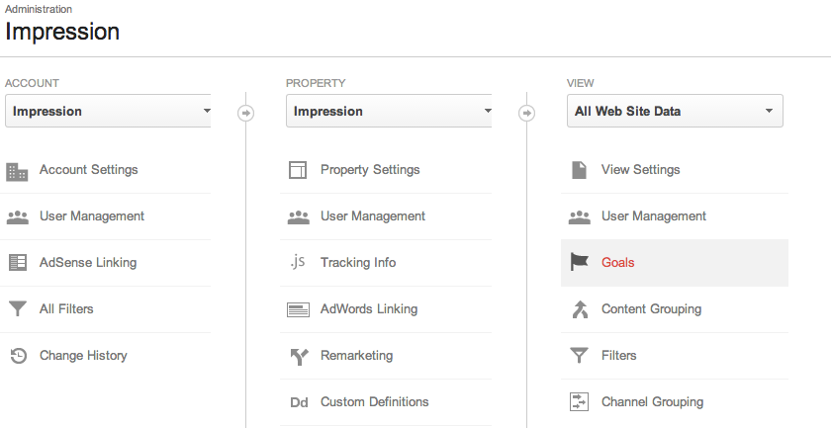Open the Property selector dropdown

pyautogui.click(x=389, y=112)
